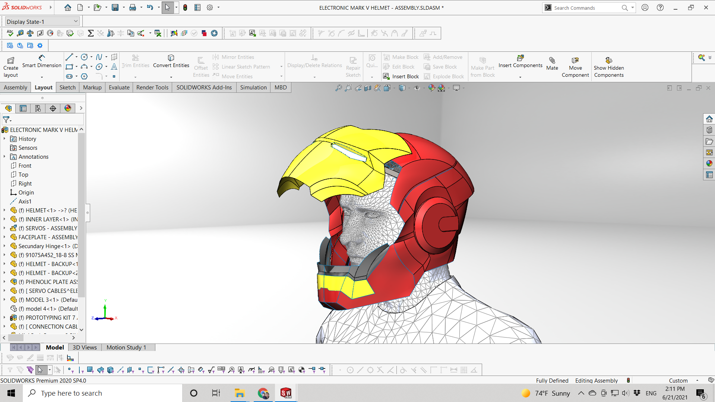The width and height of the screenshot is (715, 402).
Task: Open the DisplayManager appearance icon
Action: [x=68, y=108]
